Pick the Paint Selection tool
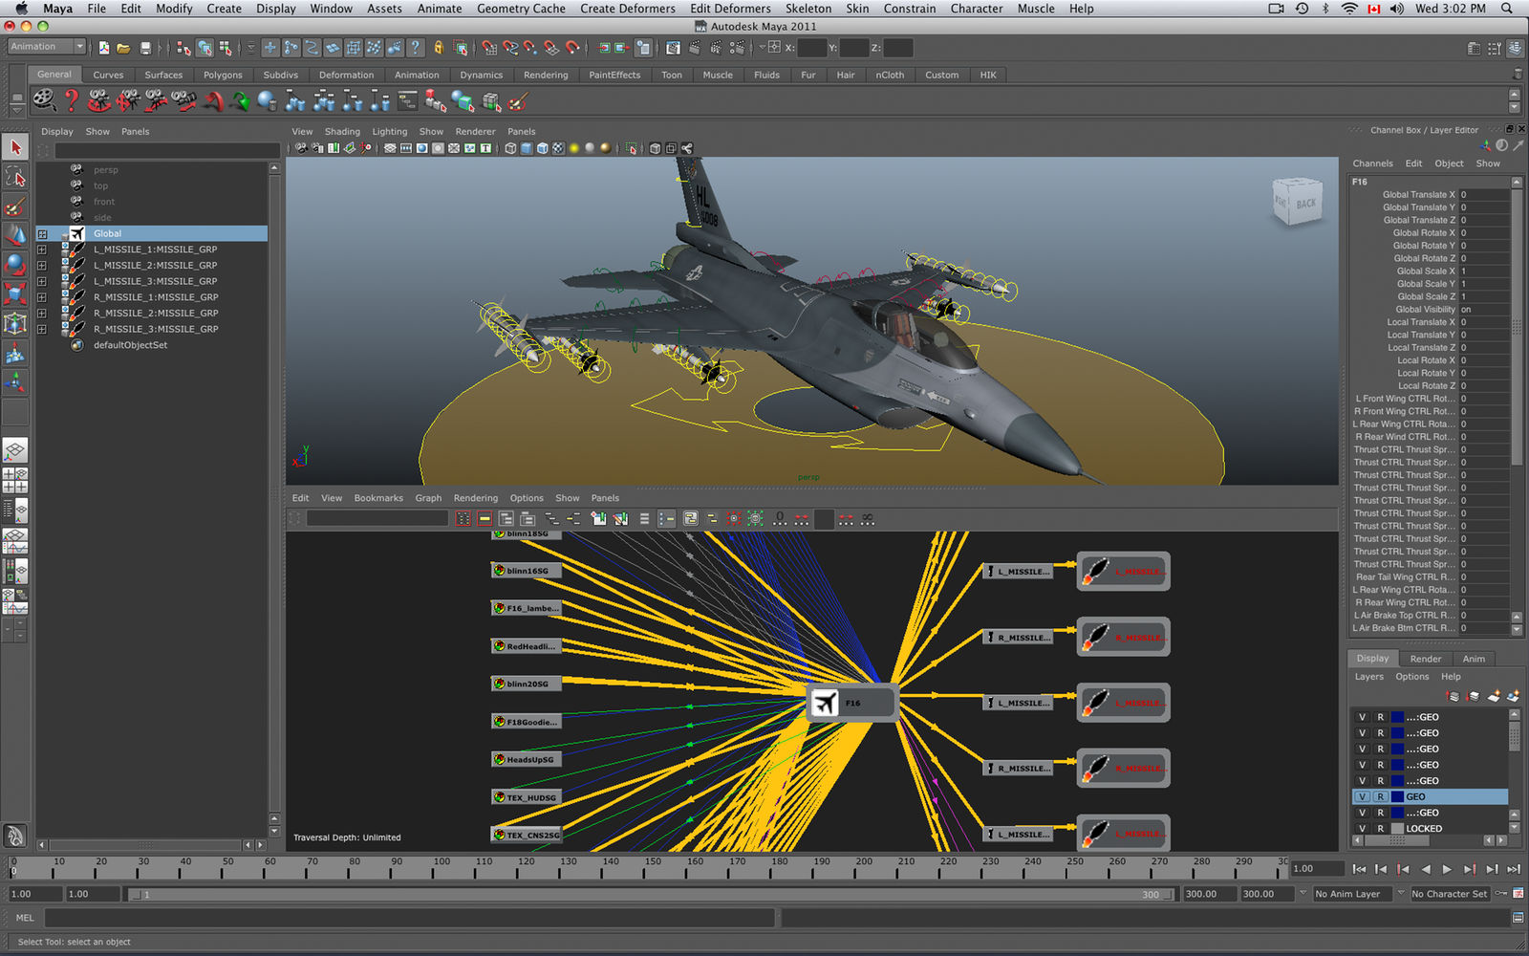This screenshot has width=1529, height=956. (x=15, y=206)
